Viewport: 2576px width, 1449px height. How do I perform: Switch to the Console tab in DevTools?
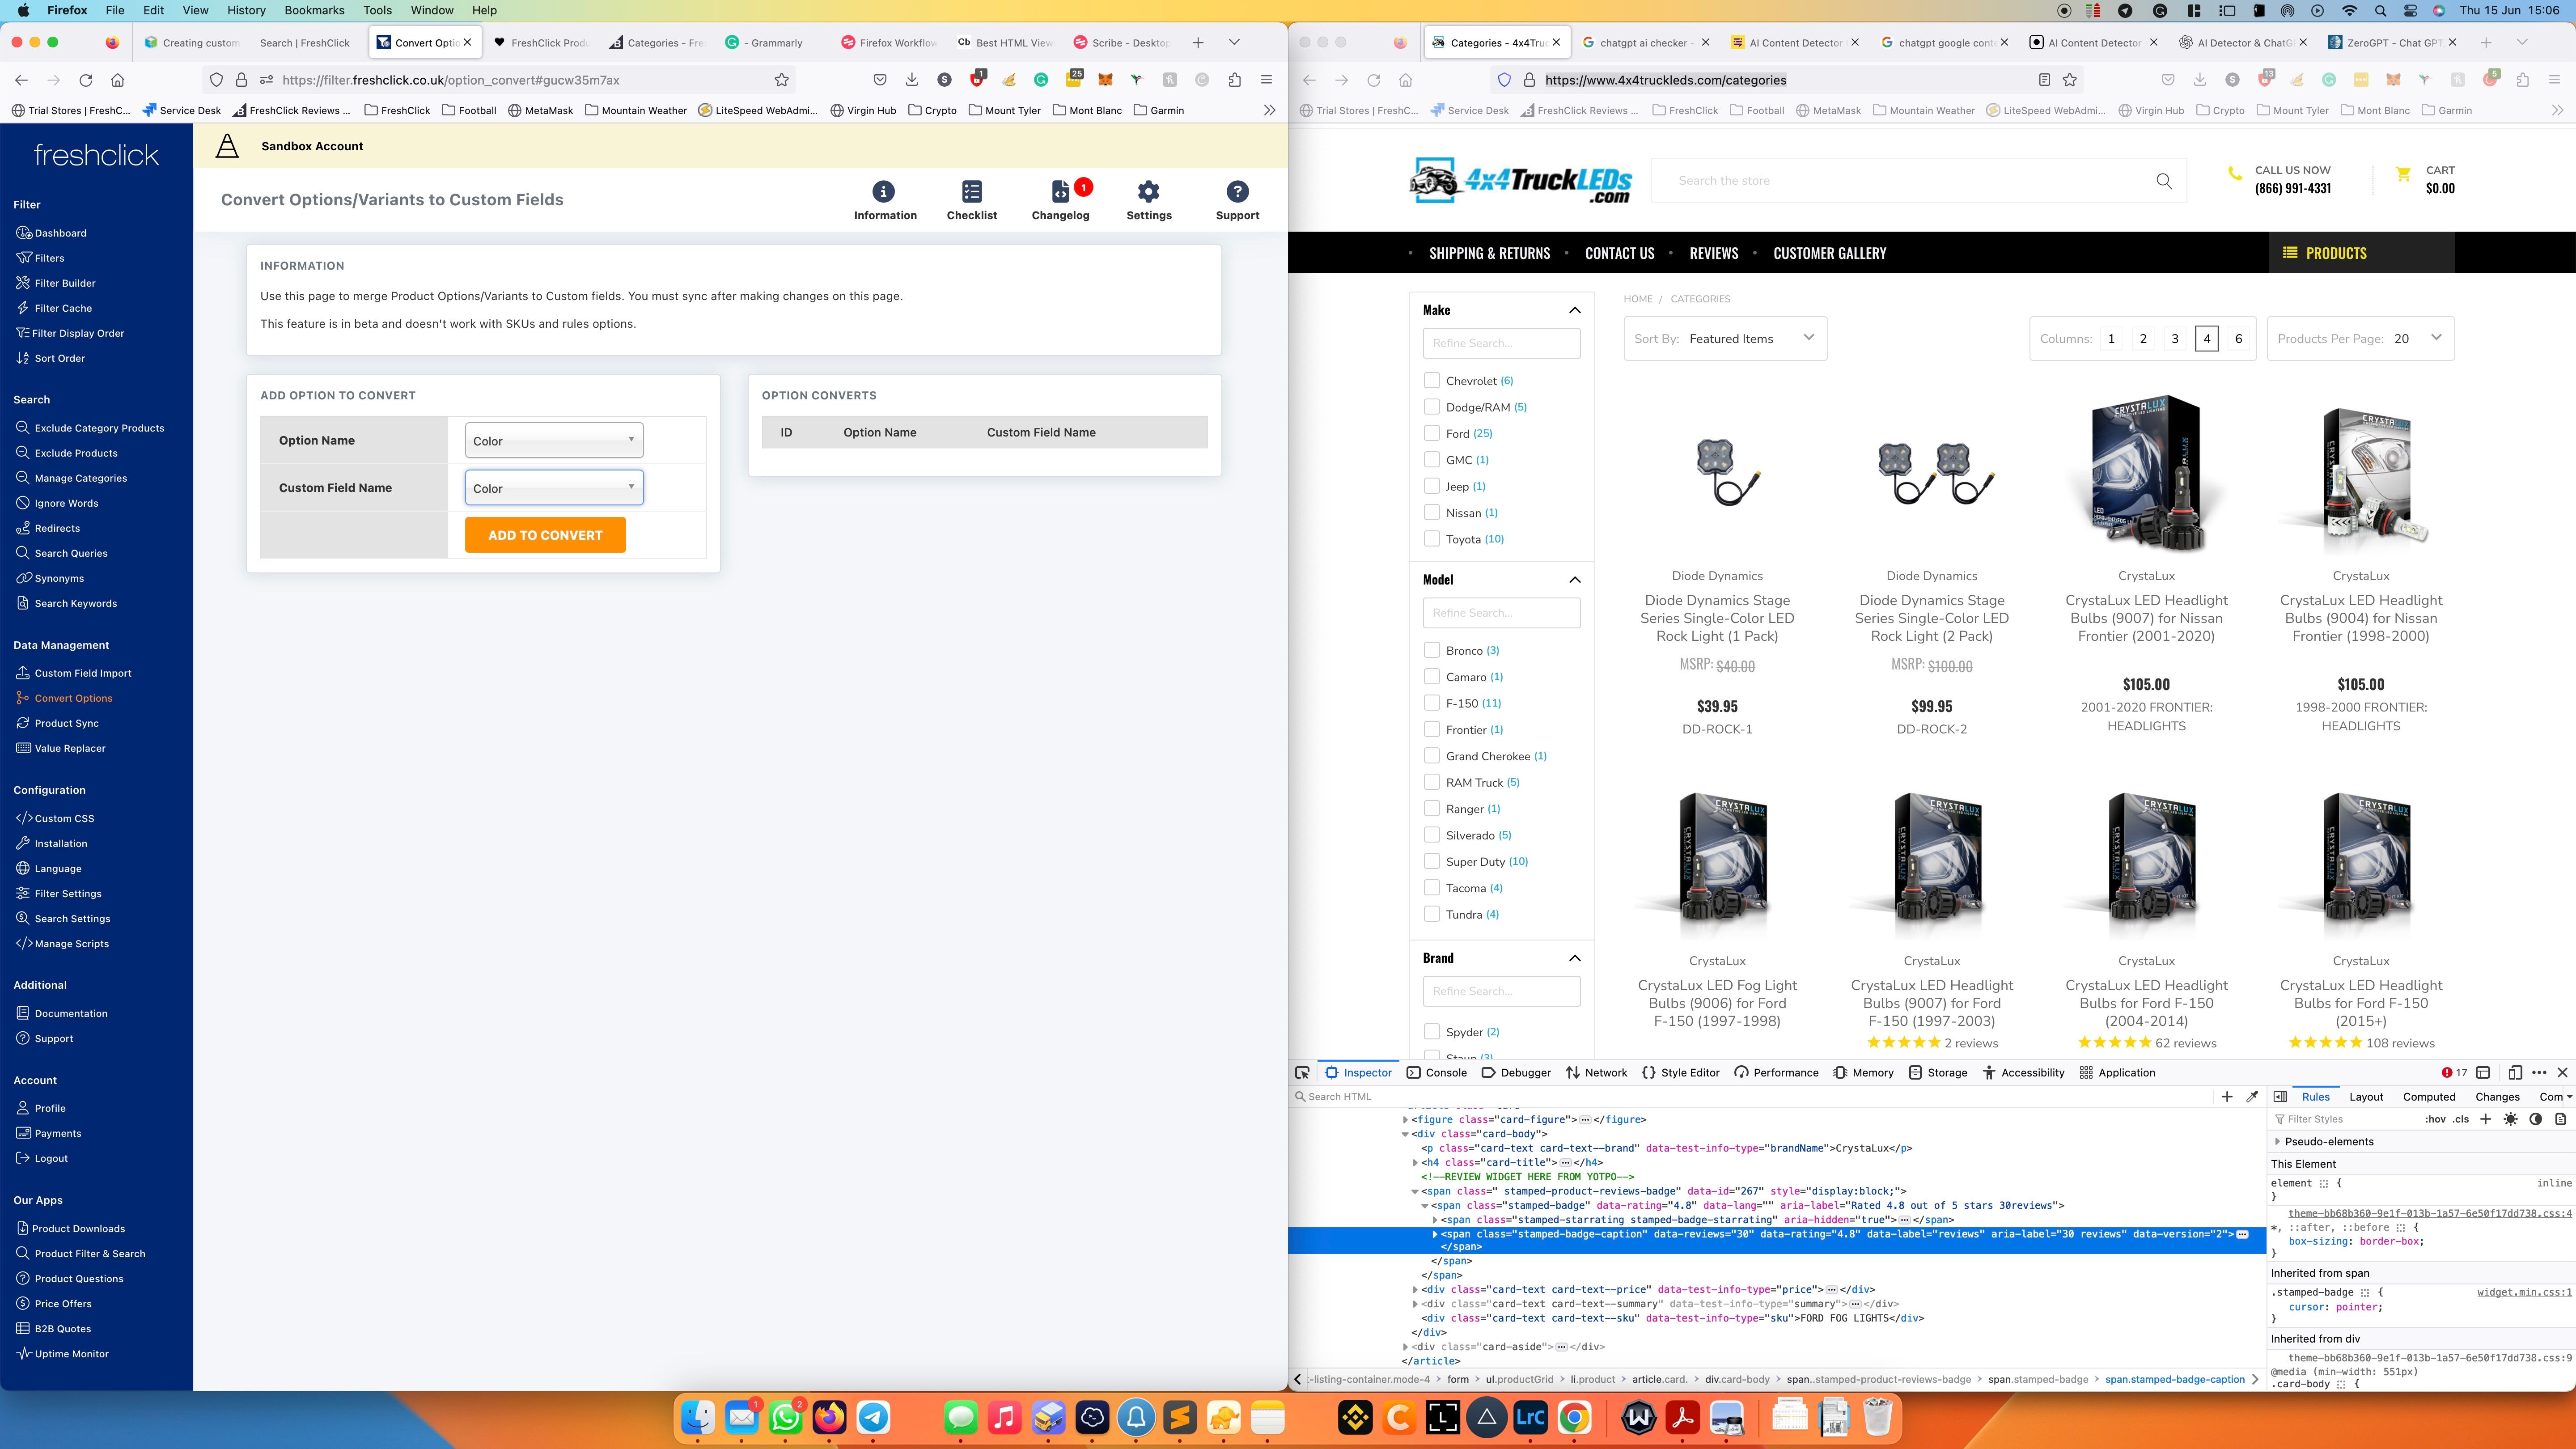tap(1437, 1072)
